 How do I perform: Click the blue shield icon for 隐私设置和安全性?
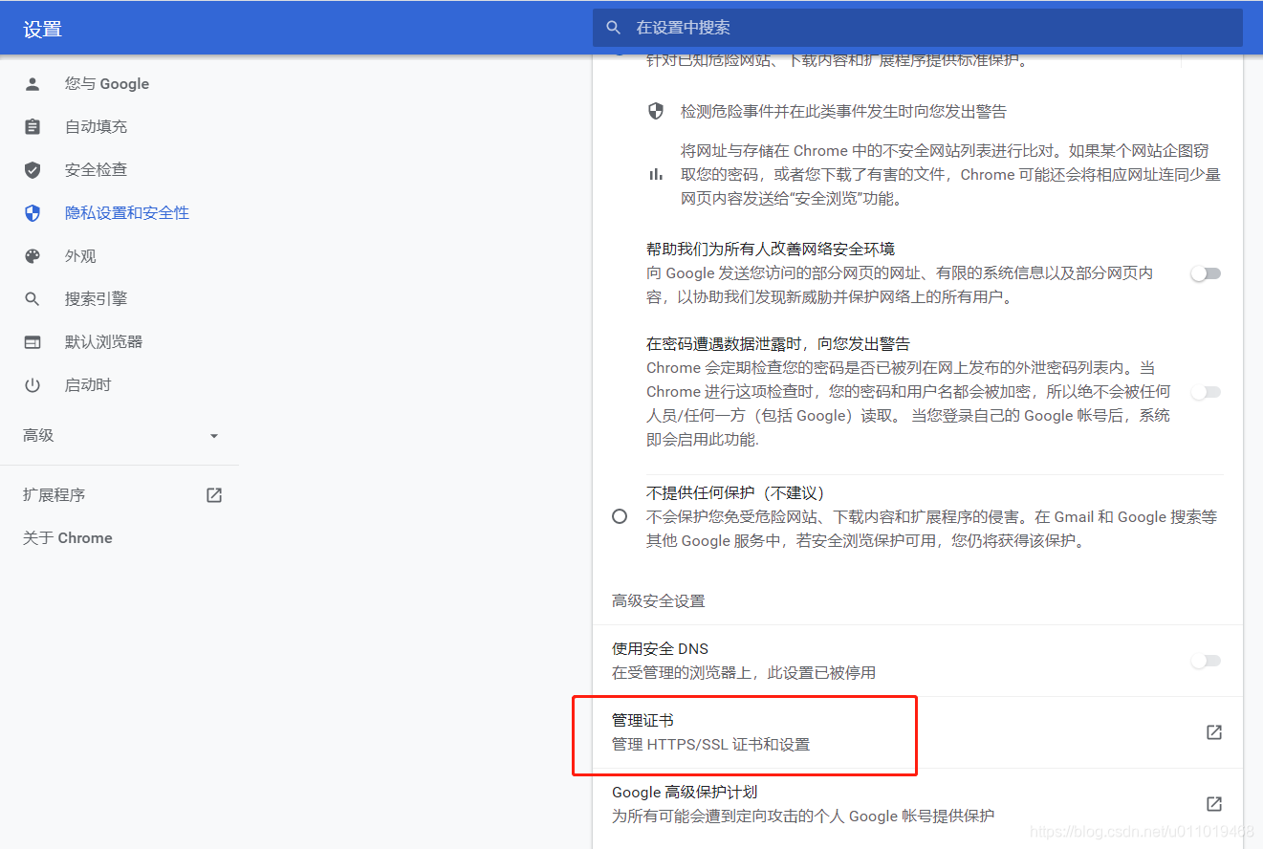[33, 213]
